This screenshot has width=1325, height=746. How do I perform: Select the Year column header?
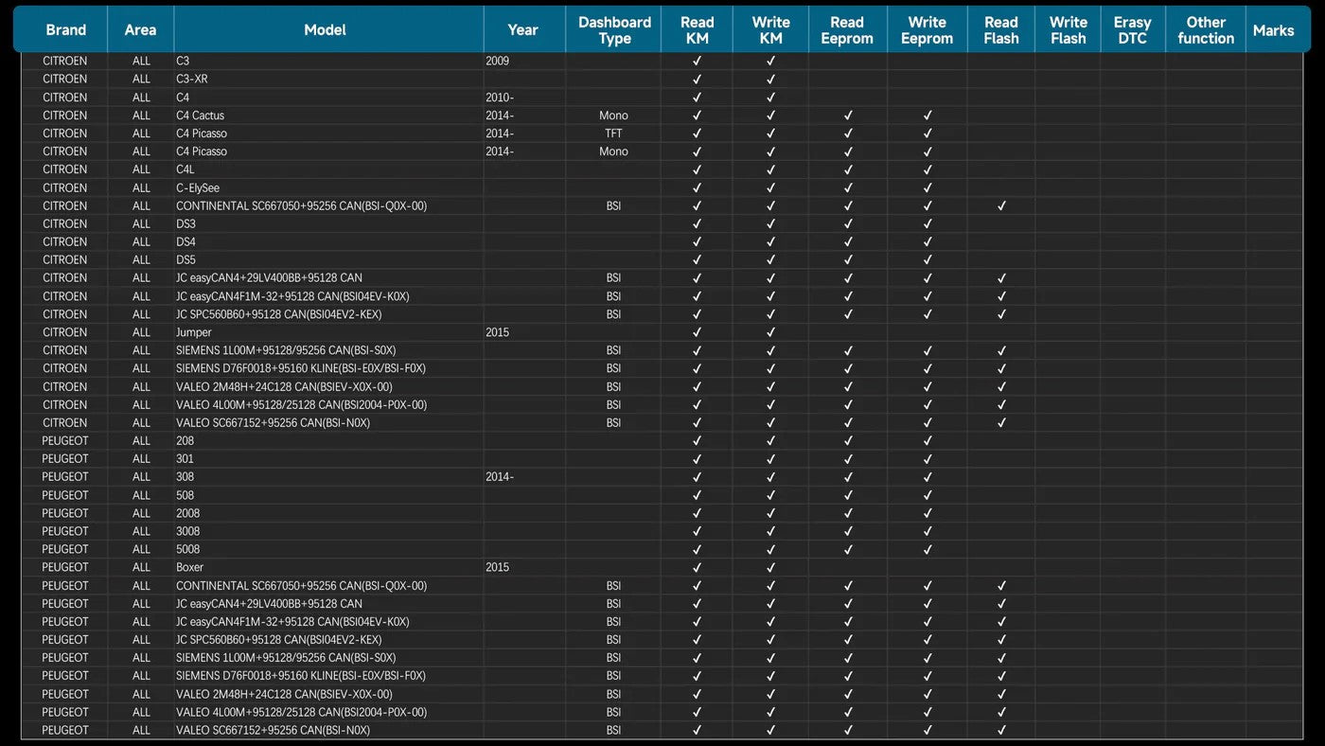(522, 30)
